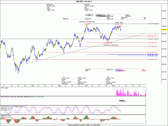Click the 115.000 price axis value
The width and height of the screenshot is (168, 126).
(164, 80)
